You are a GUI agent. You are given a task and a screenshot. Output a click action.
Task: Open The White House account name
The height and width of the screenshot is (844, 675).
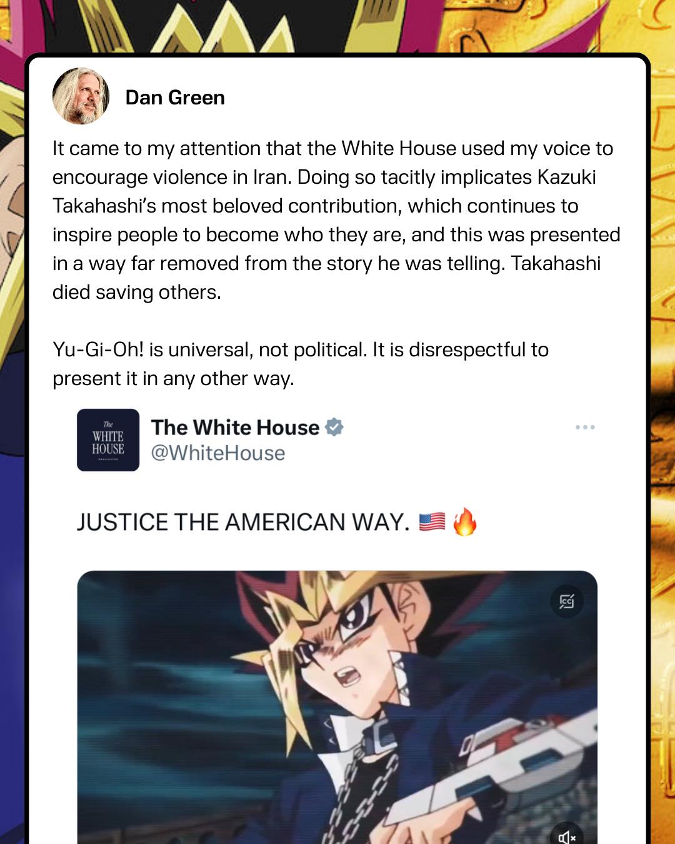[235, 427]
